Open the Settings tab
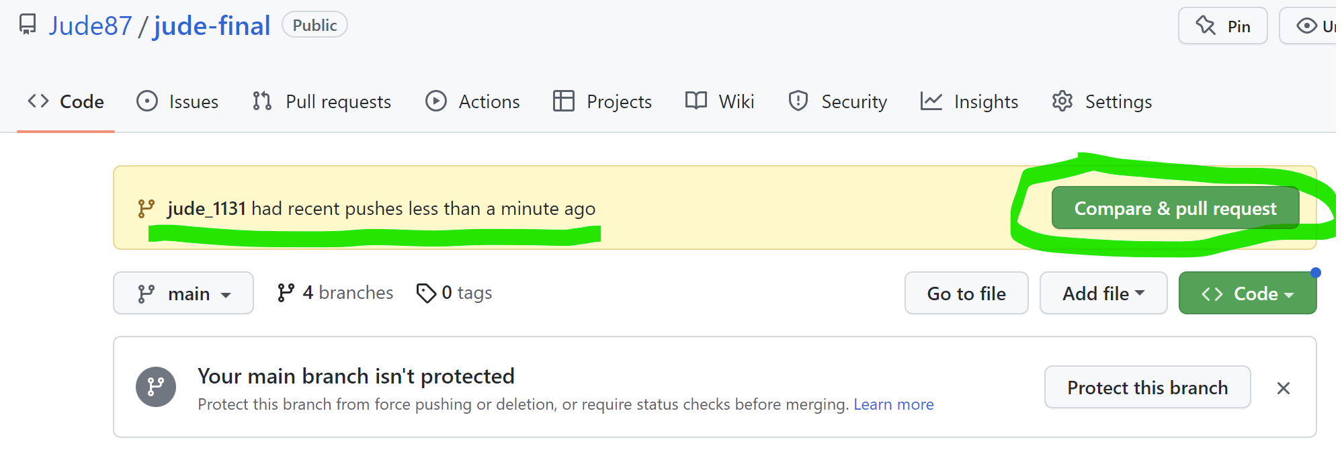 click(x=1102, y=101)
